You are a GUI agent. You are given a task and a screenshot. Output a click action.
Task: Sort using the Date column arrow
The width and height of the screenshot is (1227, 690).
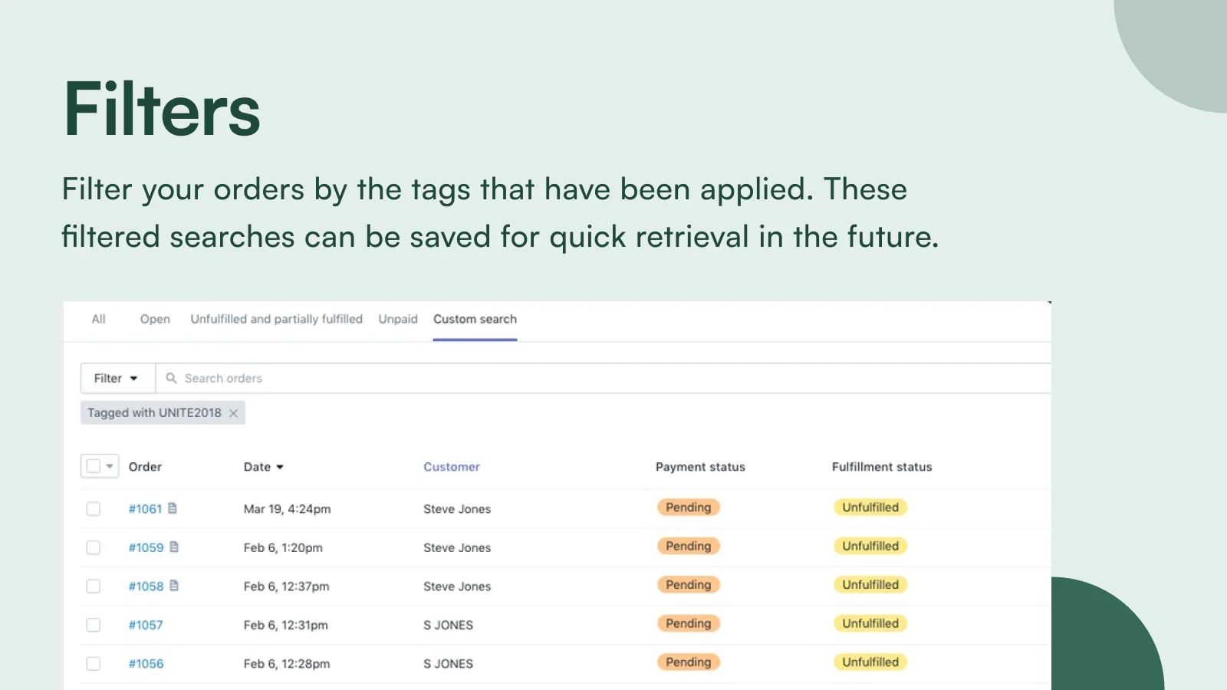pos(280,467)
